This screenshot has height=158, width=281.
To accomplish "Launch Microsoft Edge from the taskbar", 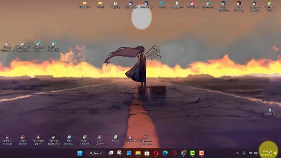I will pos(165,153).
